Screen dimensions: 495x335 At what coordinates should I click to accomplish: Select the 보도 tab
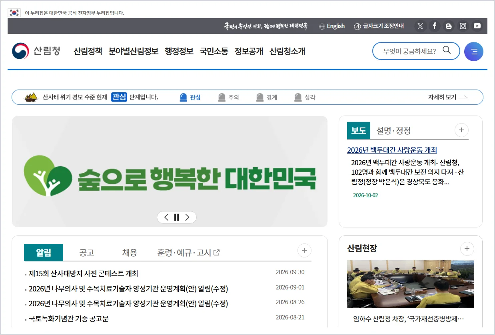click(359, 130)
